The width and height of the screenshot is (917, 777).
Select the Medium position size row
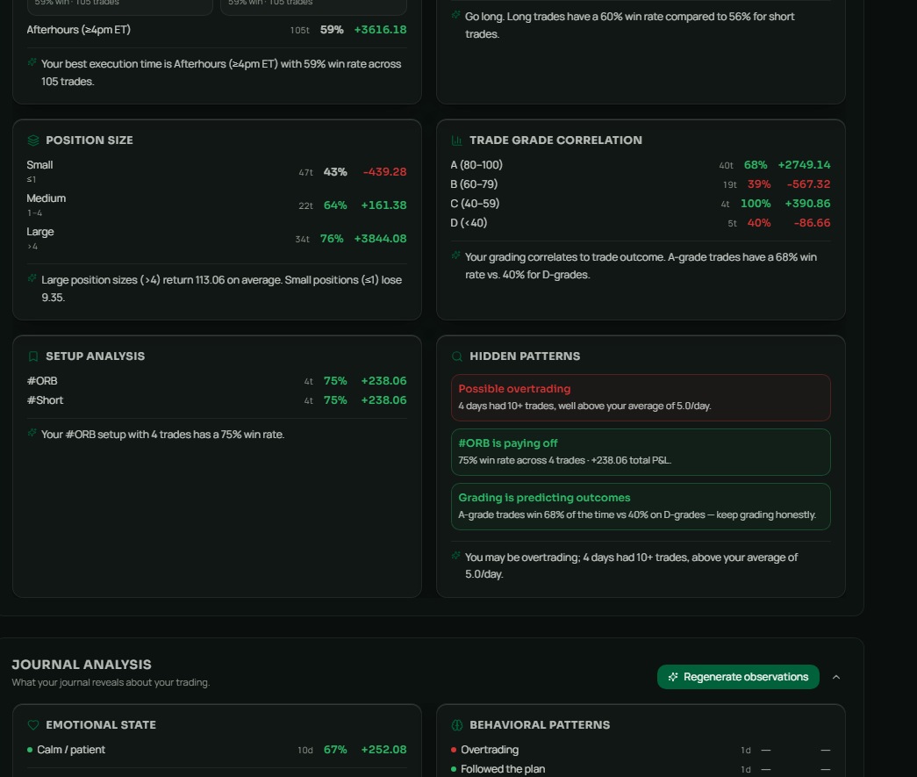pos(217,205)
